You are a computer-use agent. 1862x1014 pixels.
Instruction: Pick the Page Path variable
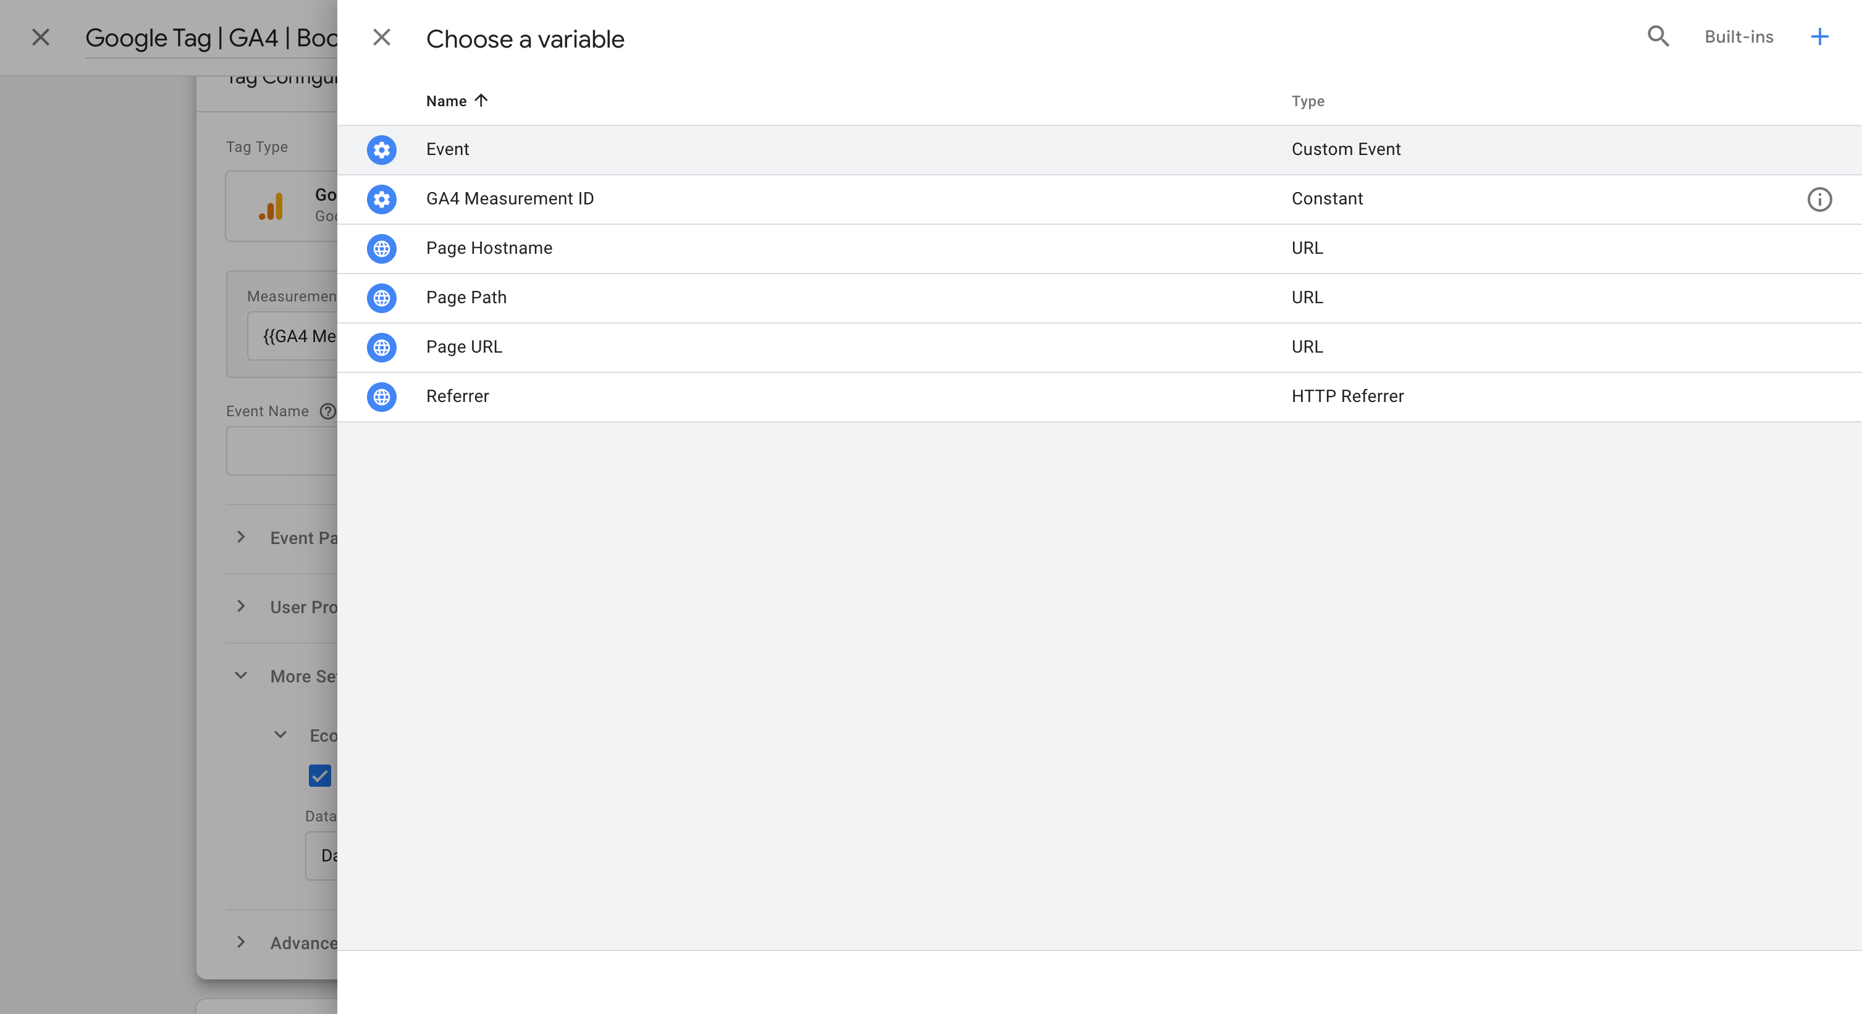tap(1100, 298)
